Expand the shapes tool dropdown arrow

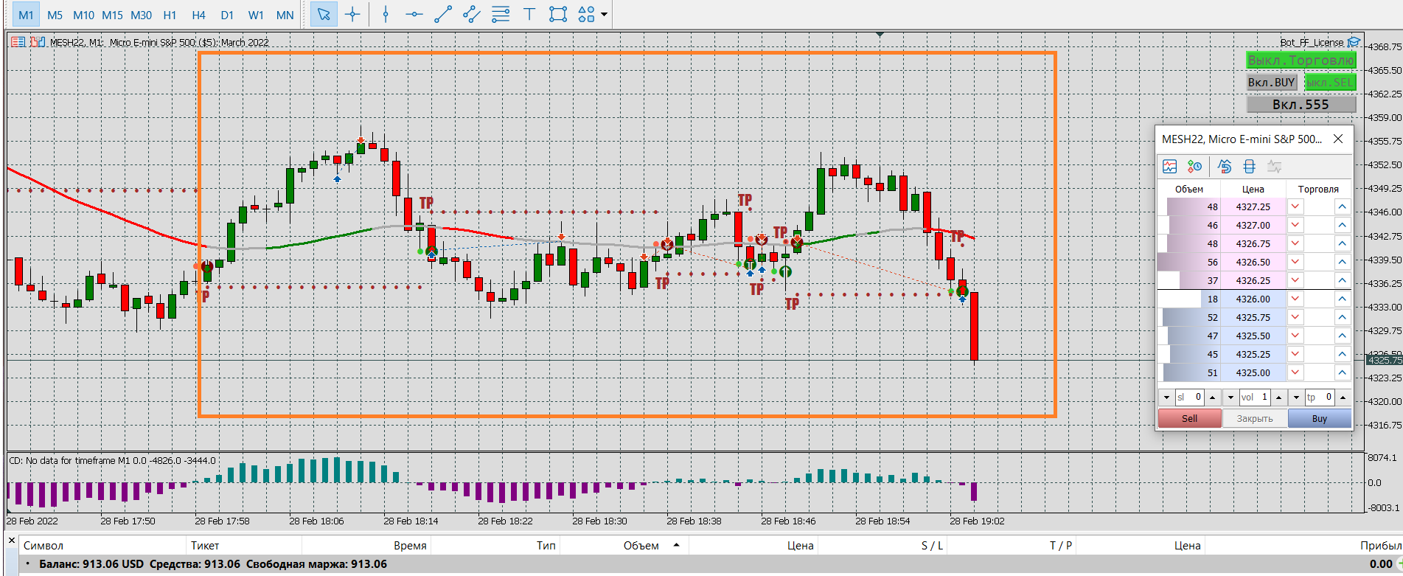[x=605, y=15]
